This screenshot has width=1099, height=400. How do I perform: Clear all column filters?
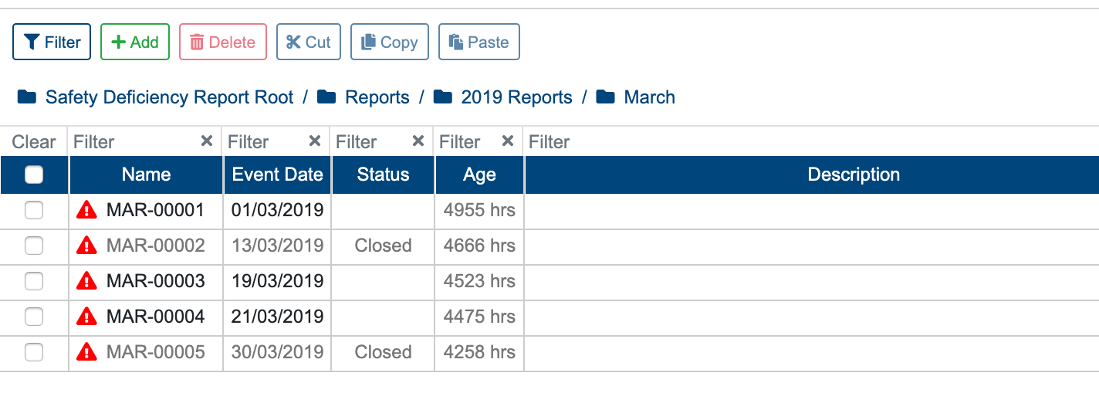coord(34,142)
